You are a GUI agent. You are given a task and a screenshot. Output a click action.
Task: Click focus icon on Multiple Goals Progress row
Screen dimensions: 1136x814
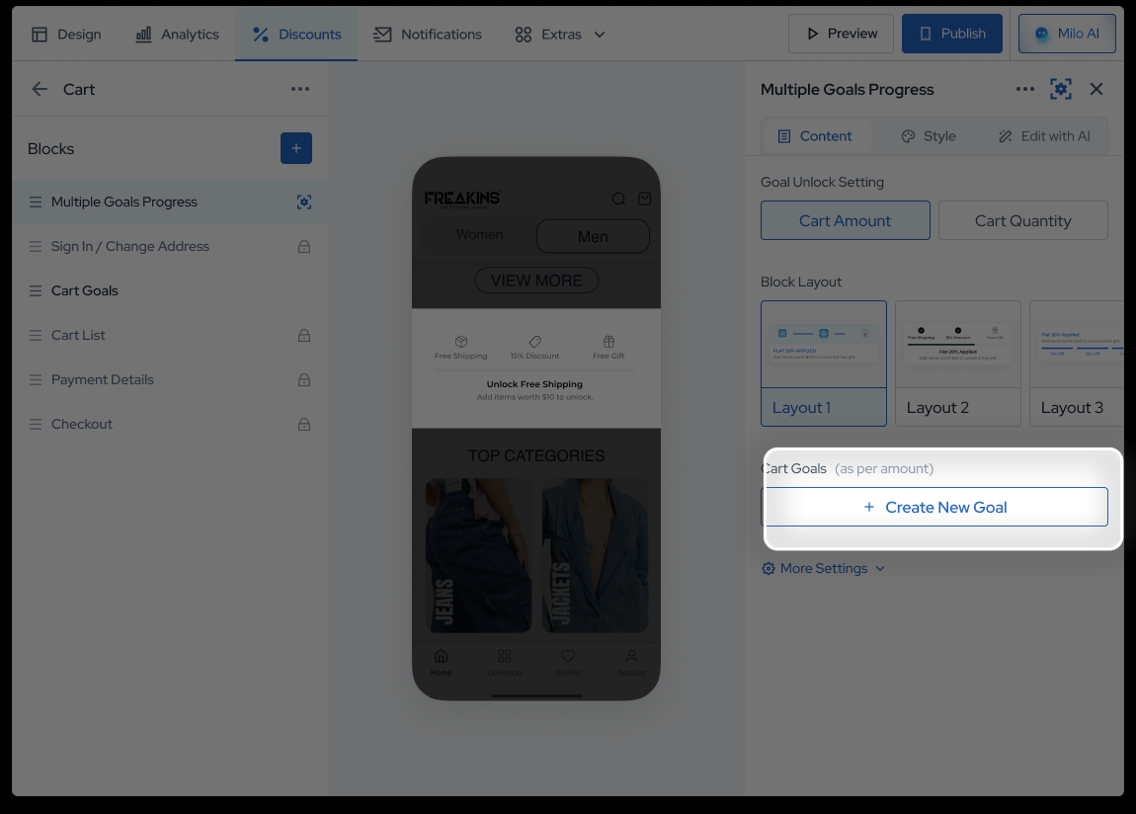click(x=304, y=203)
